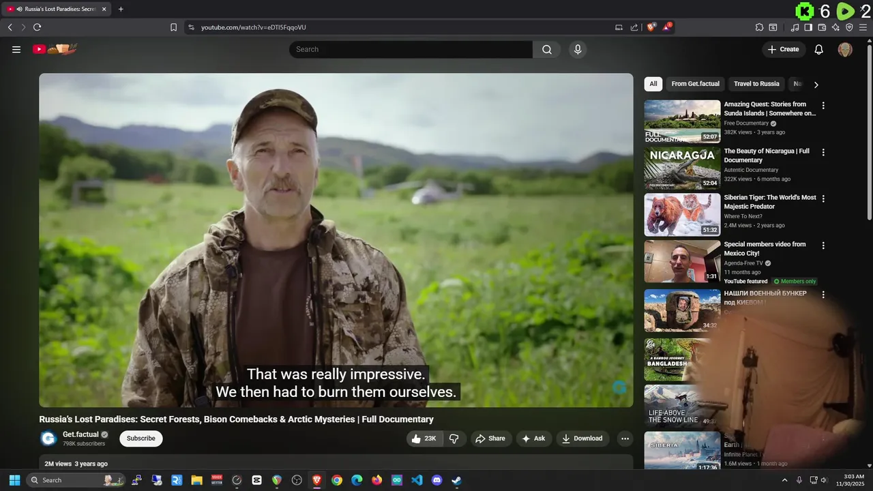This screenshot has width=873, height=491.
Task: Open options for Siberian Tiger video
Action: [x=823, y=198]
